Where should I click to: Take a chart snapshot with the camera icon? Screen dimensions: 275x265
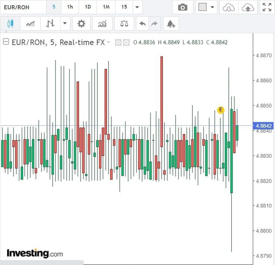(183, 7)
